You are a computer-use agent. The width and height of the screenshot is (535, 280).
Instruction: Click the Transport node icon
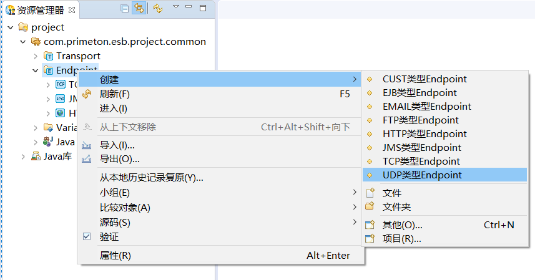point(48,56)
